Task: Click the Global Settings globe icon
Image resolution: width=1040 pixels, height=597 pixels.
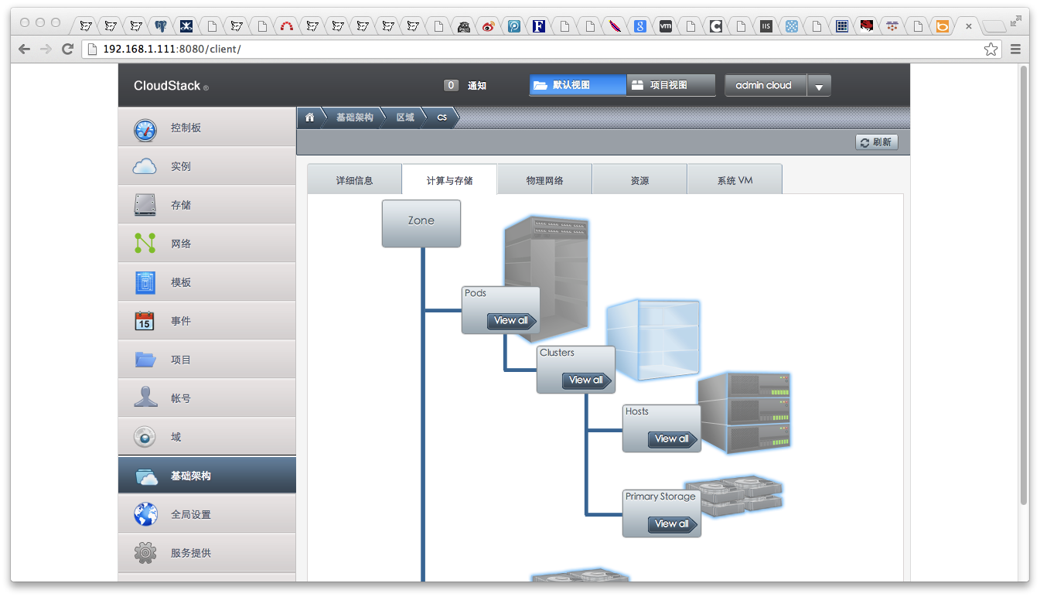Action: click(145, 514)
